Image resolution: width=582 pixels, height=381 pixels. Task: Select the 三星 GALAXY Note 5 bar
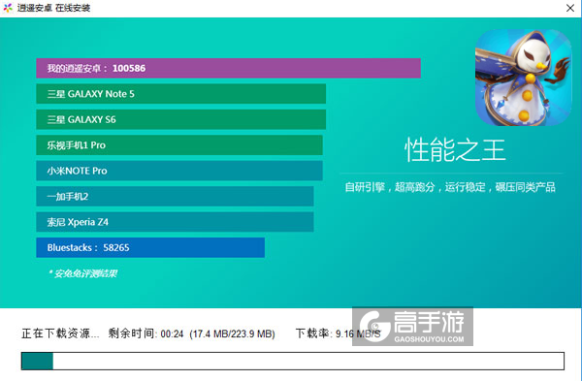pyautogui.click(x=181, y=94)
